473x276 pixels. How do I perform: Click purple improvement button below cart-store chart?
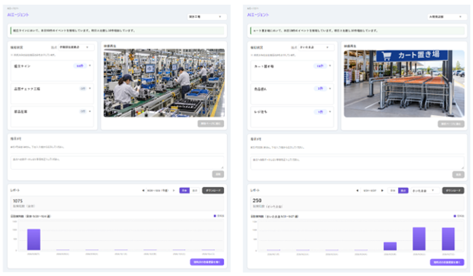tap(447, 262)
